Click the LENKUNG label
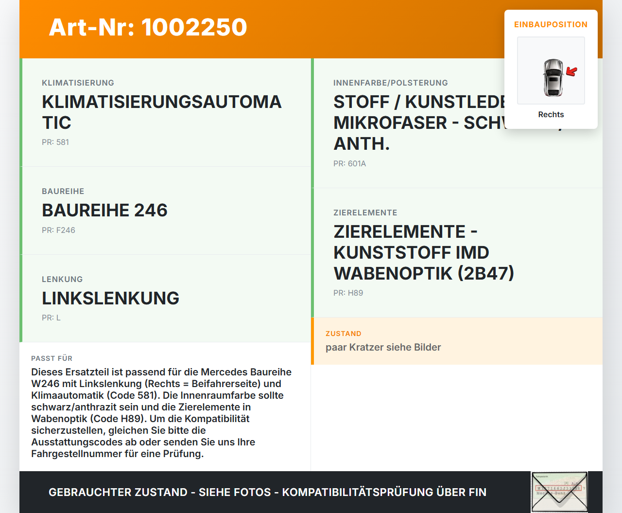 62,279
